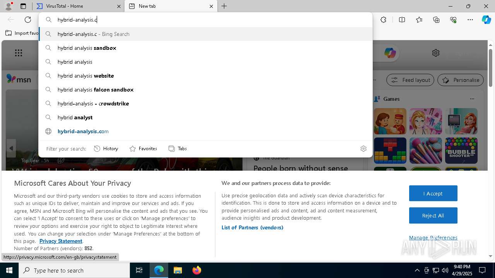
Task: Filter search by Favorites
Action: [143, 149]
